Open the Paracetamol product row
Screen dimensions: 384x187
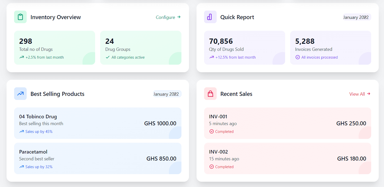pos(98,159)
